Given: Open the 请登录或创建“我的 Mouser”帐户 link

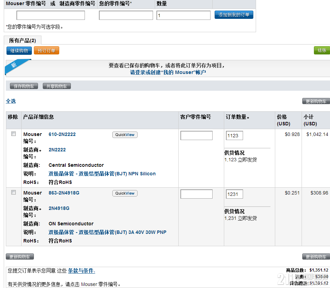Looking at the screenshot, I should (168, 72).
